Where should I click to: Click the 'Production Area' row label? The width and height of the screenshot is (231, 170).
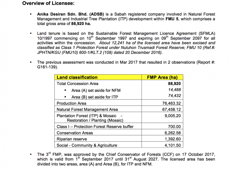71,103
